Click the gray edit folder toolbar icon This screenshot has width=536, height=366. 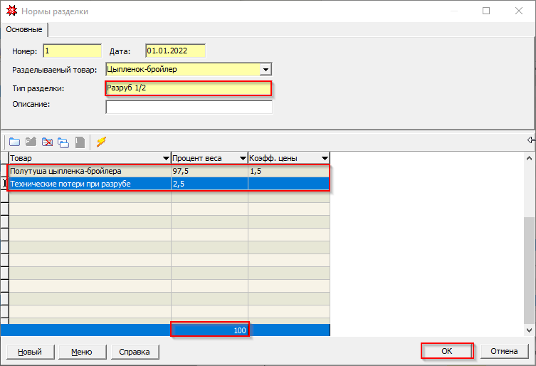click(x=31, y=142)
